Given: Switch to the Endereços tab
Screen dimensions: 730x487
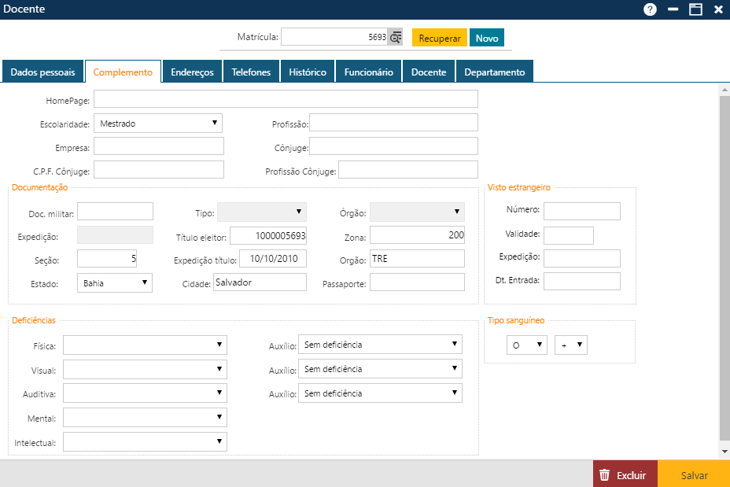Looking at the screenshot, I should tap(194, 71).
